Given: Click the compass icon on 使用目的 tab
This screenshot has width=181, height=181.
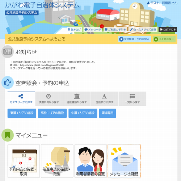Looking at the screenshot, I should click(x=49, y=96).
